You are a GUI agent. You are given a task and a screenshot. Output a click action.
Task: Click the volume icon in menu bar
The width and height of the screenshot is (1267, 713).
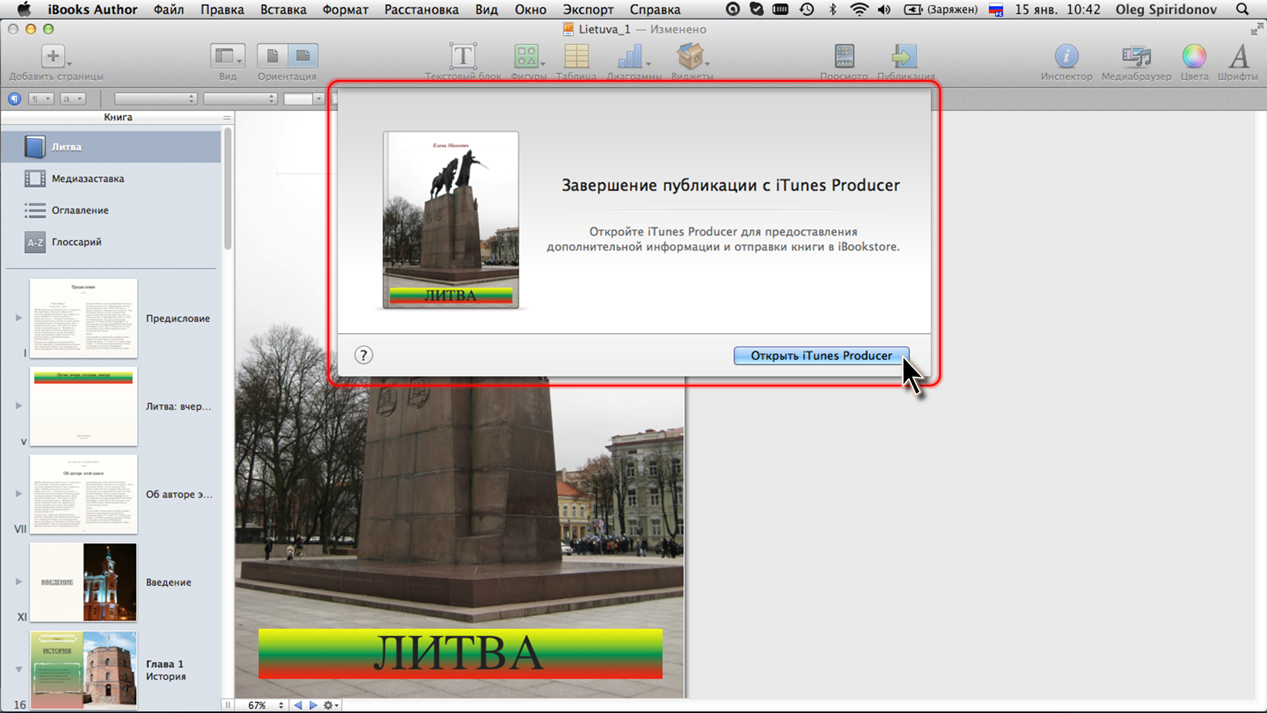(884, 9)
